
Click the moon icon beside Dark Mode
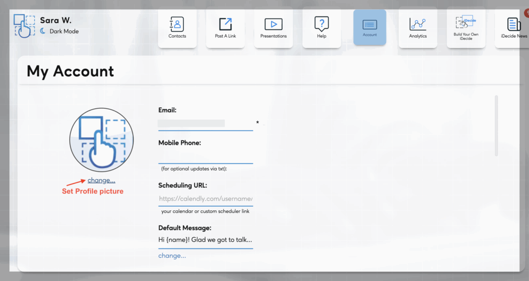click(x=43, y=31)
